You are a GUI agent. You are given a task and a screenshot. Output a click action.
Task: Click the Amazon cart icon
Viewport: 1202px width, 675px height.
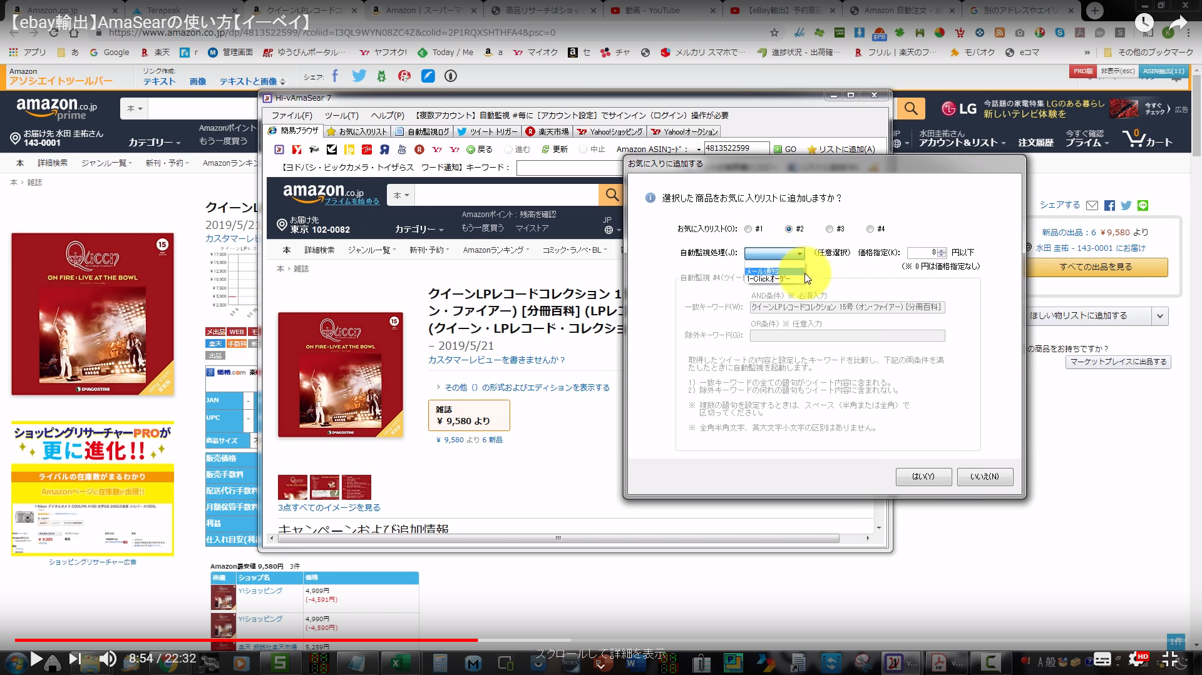point(1146,138)
